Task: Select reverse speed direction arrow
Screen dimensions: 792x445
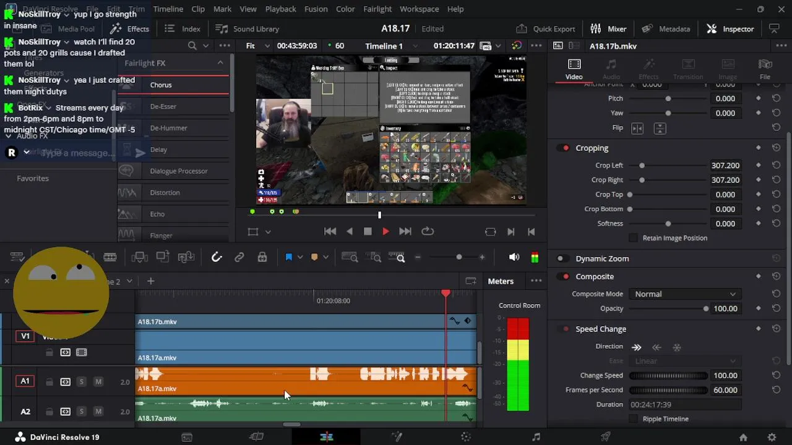Action: (657, 347)
